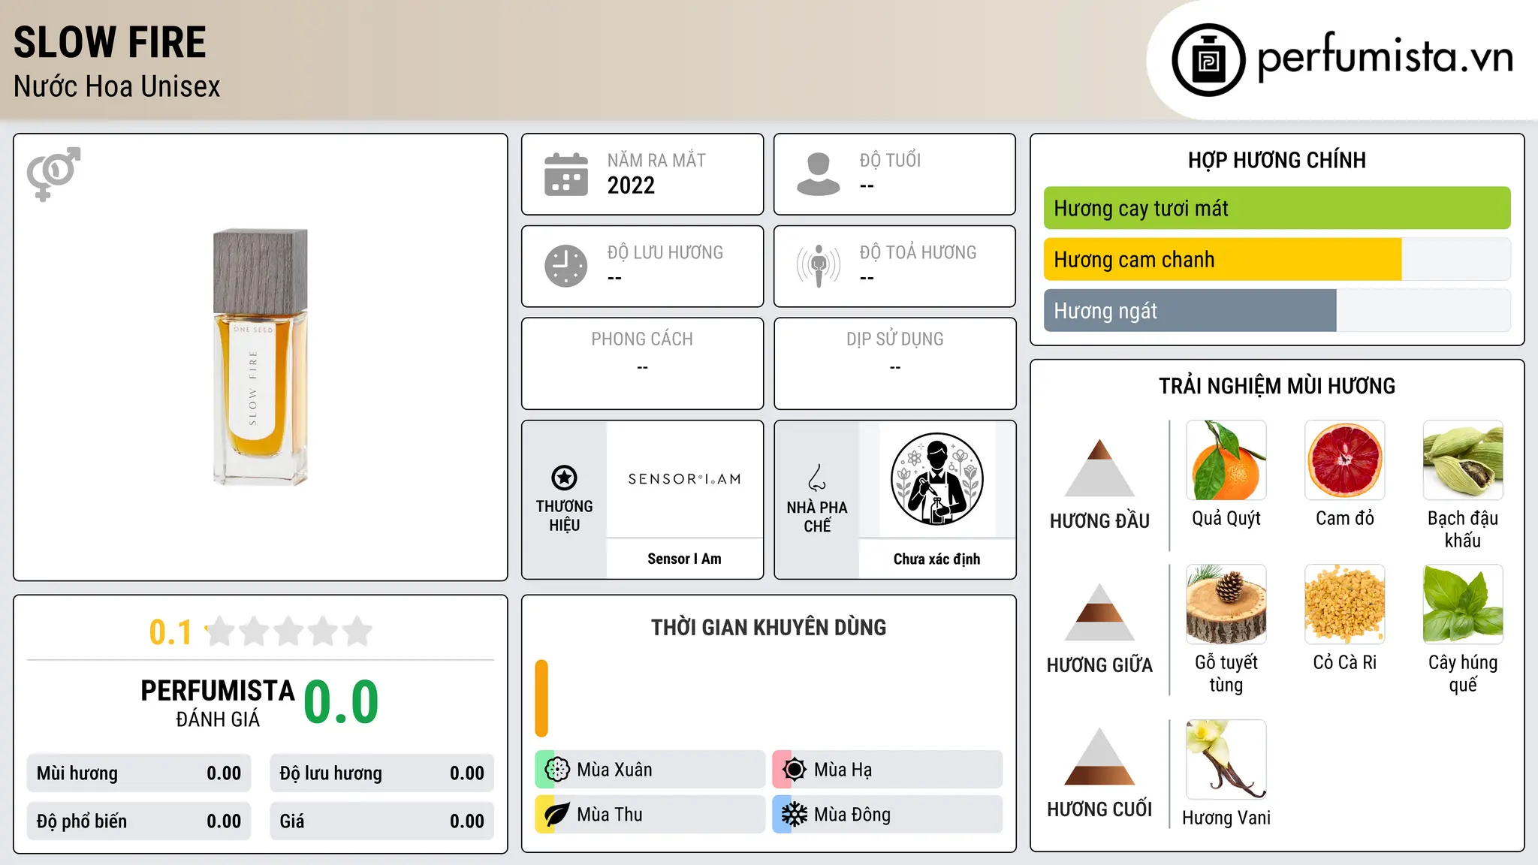Select the Mùa Xuân season button
Image resolution: width=1538 pixels, height=865 pixels.
point(650,770)
